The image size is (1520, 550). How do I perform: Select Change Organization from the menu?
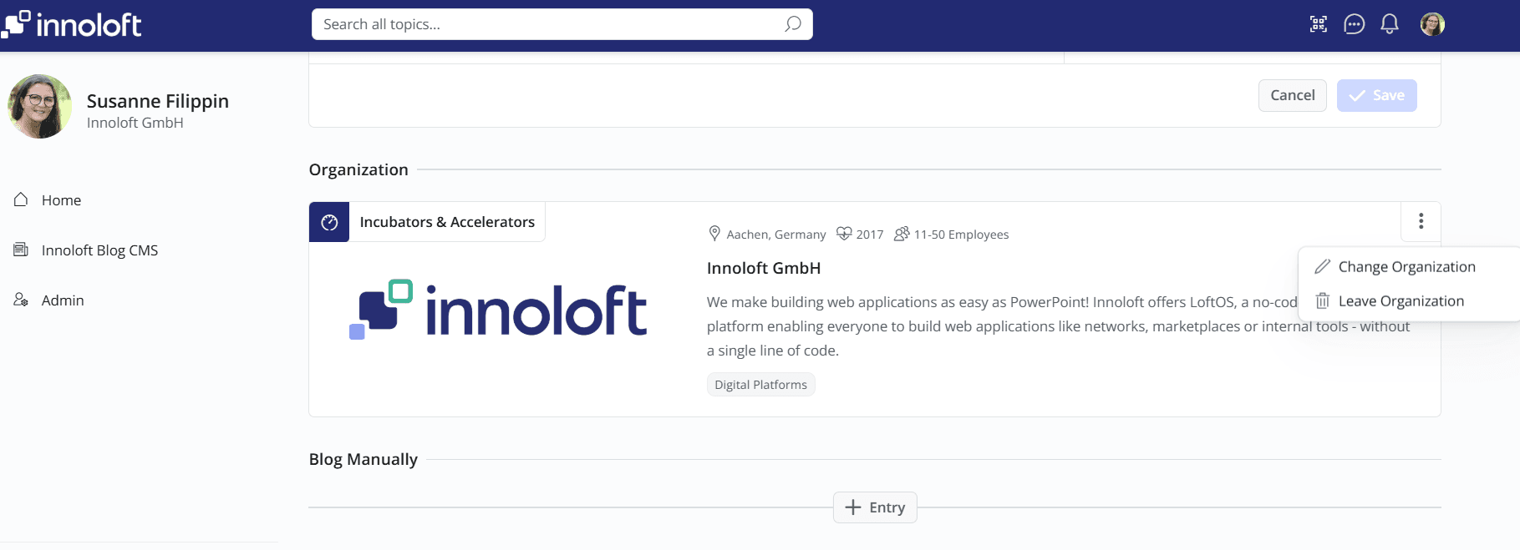point(1406,267)
